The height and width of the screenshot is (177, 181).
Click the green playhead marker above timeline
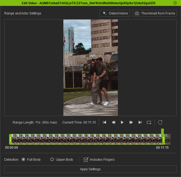pyautogui.click(x=162, y=131)
